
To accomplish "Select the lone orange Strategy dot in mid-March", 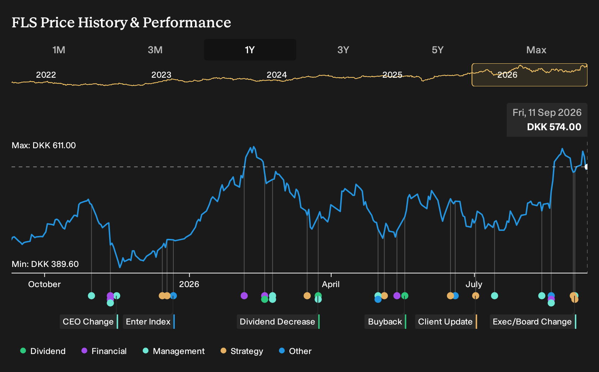I will coord(307,296).
